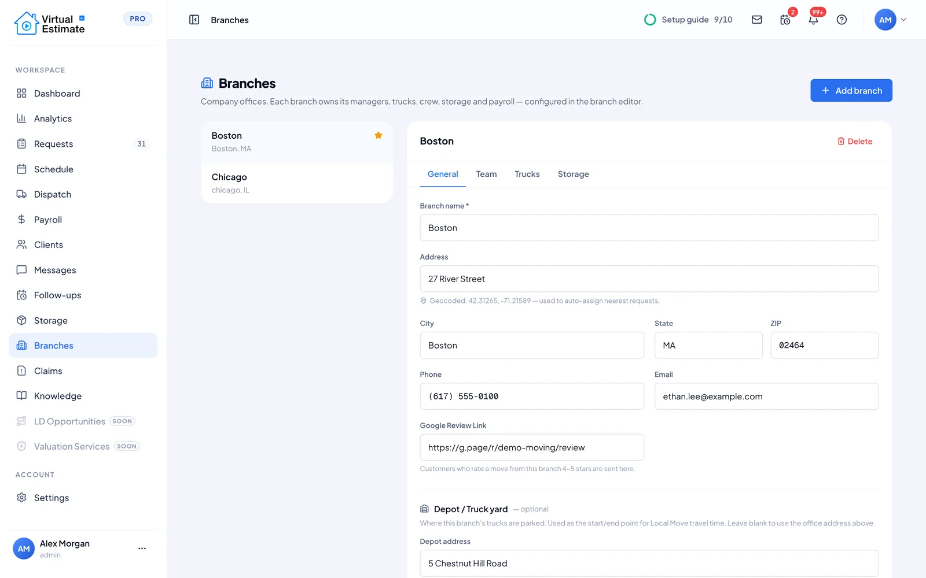Open Clients section
Screen dimensions: 926x578
(83, 244)
